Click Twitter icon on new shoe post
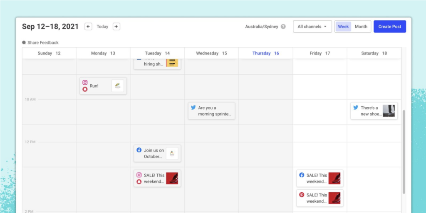The width and height of the screenshot is (426, 213). point(356,107)
